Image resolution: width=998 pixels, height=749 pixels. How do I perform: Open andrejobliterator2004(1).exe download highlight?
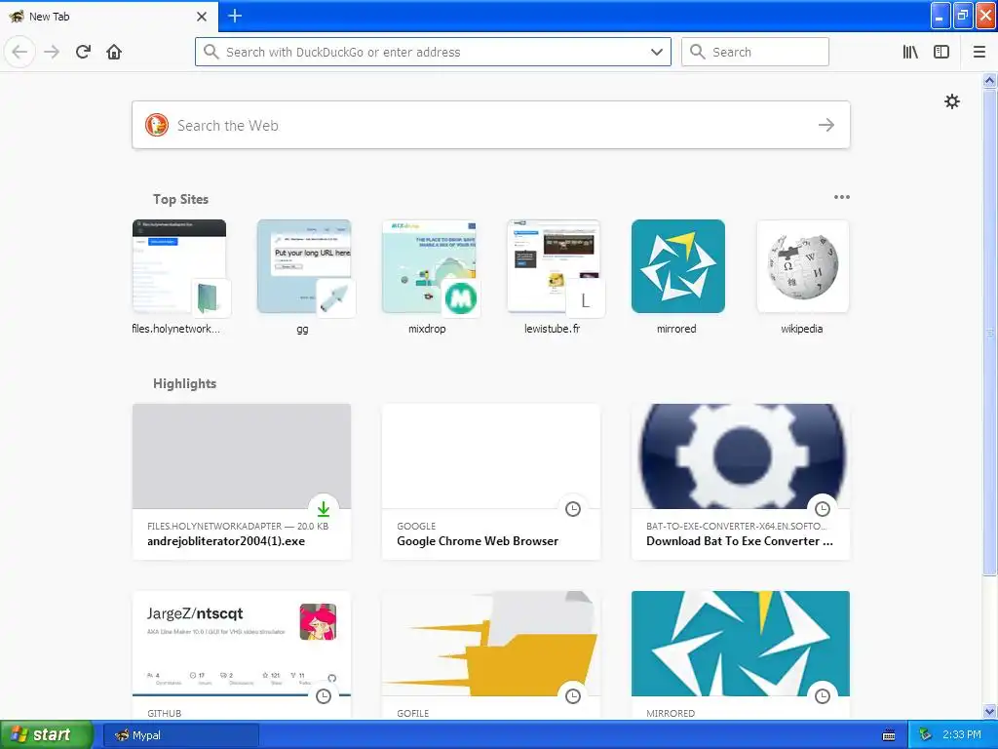click(x=242, y=482)
